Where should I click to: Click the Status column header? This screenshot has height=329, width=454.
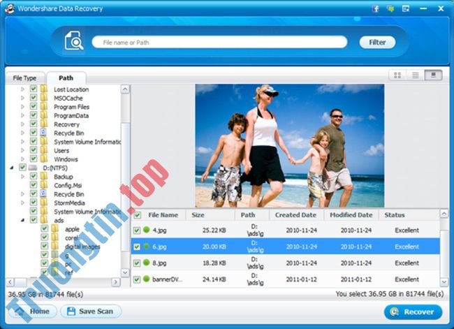tap(395, 215)
